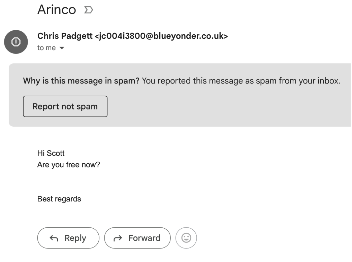Image resolution: width=352 pixels, height=262 pixels.
Task: Click the stop-sign icon in sender avatar
Action: point(16,42)
